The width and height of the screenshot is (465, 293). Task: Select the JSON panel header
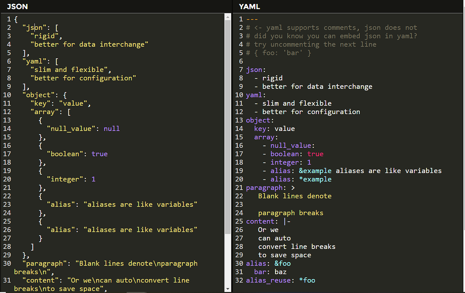pos(17,6)
